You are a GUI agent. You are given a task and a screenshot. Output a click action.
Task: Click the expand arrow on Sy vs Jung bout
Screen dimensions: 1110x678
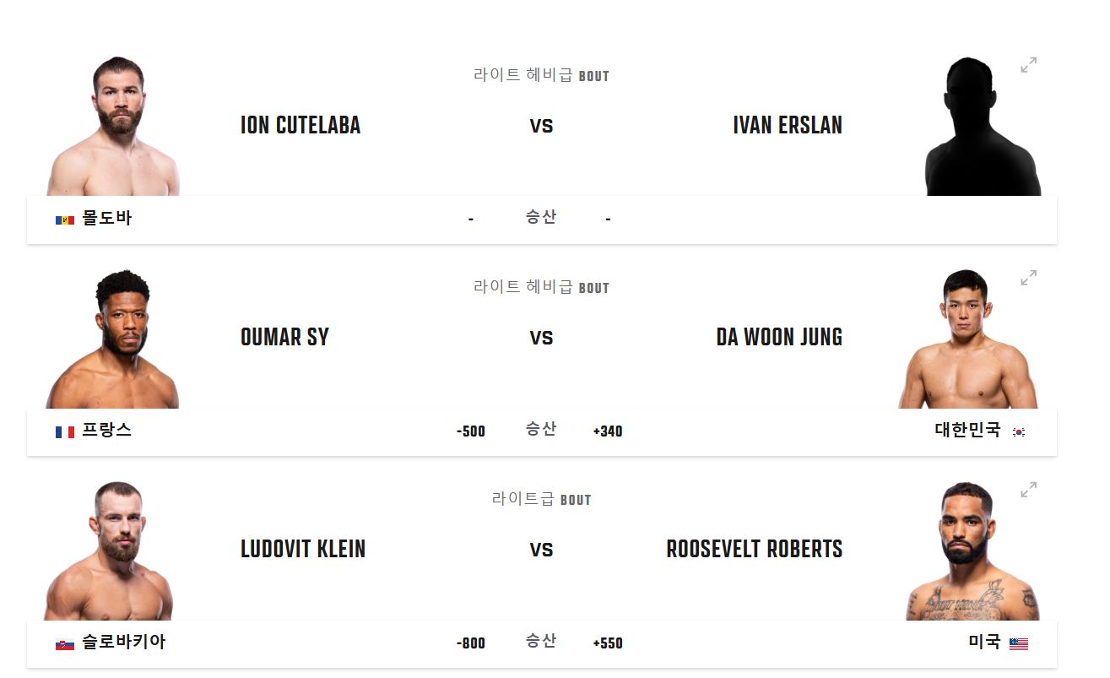(1028, 277)
